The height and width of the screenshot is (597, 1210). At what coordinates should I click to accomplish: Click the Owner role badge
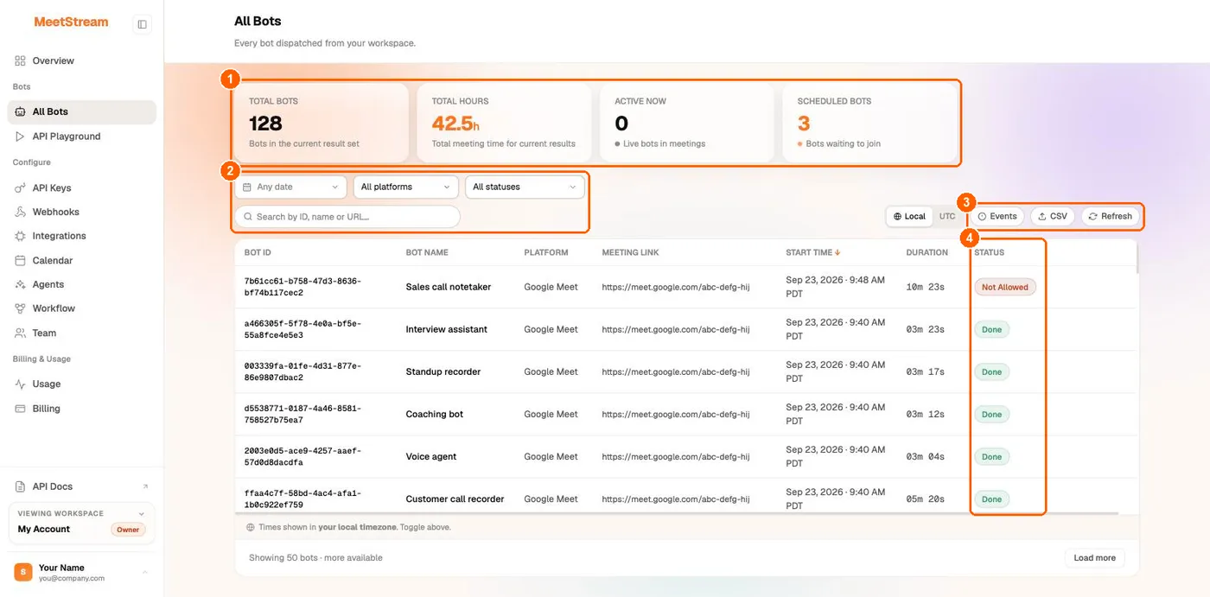coord(128,530)
